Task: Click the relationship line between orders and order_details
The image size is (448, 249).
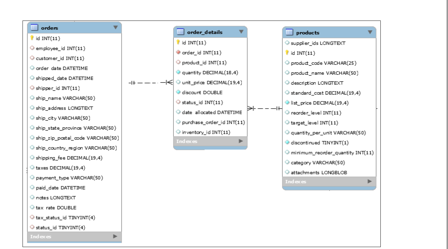Action: click(146, 83)
